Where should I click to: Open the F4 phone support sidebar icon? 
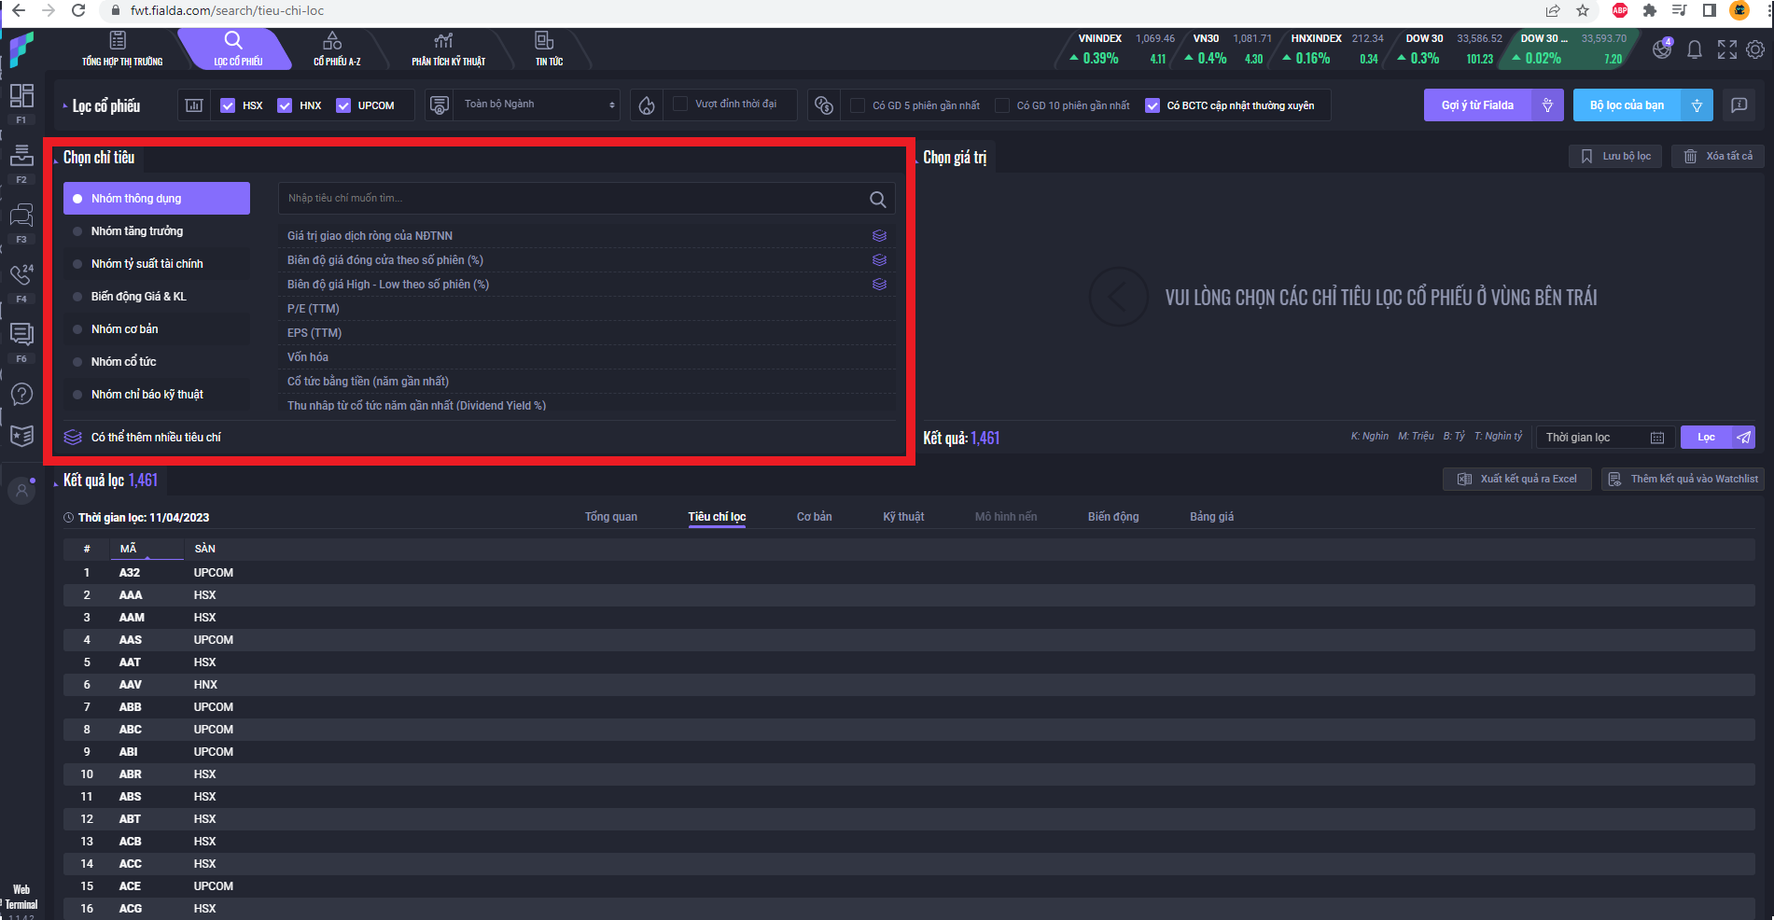coord(21,274)
